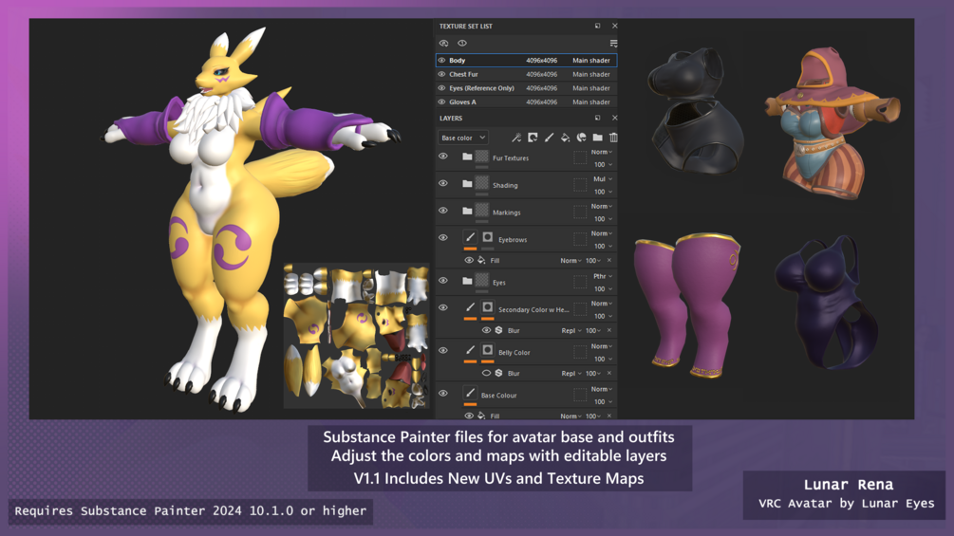Click the Blur filter icon under Secondary Color
Viewport: 954px width, 536px height.
499,330
